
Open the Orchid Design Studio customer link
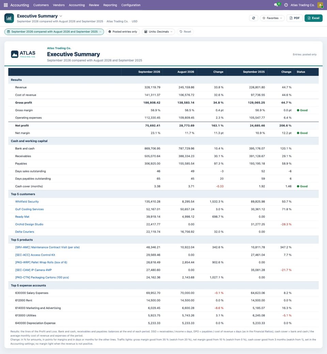[29, 224]
